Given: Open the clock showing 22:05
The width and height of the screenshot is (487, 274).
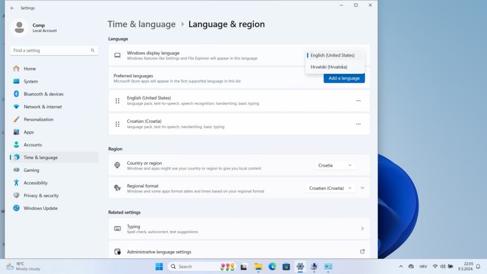Looking at the screenshot, I should coord(465,267).
